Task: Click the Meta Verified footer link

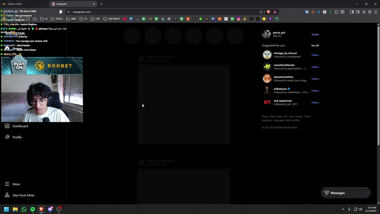Action: 292,120
